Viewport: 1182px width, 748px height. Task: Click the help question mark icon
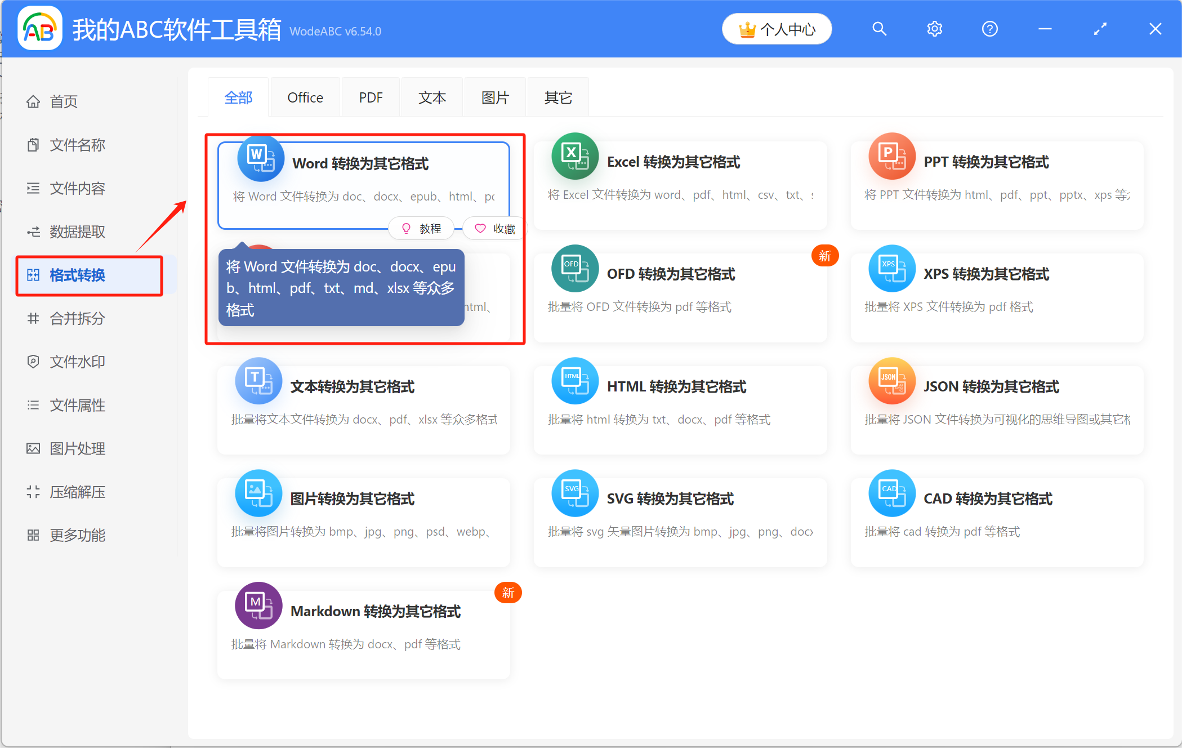pyautogui.click(x=989, y=29)
